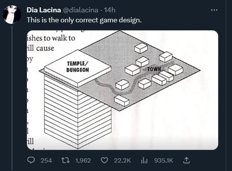Click the 22.2K likes count
This screenshot has height=171, width=232.
(x=123, y=160)
